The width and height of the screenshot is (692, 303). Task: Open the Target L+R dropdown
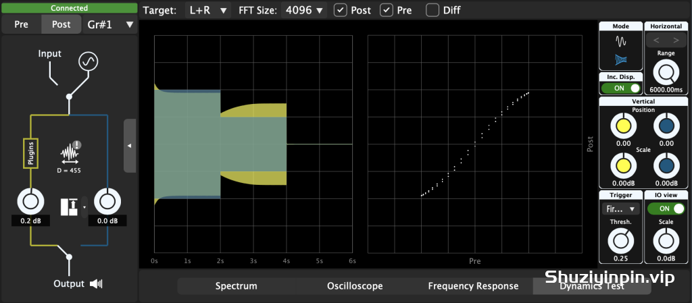pos(208,10)
